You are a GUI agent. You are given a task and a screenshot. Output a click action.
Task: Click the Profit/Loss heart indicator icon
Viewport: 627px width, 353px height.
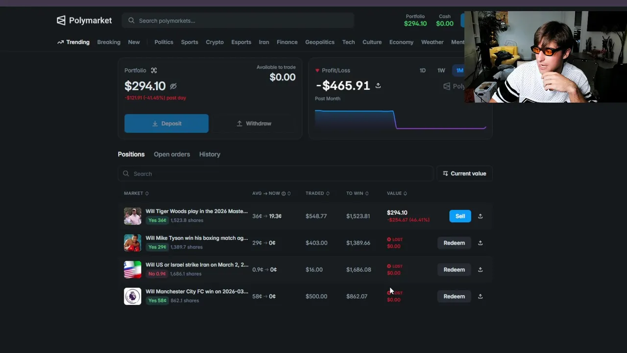(317, 71)
